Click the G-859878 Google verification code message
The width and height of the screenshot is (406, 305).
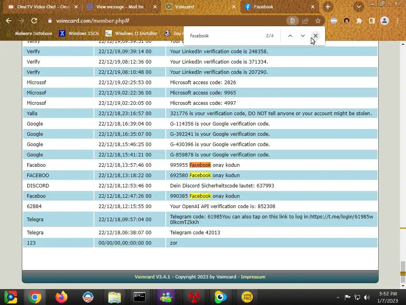pyautogui.click(x=220, y=155)
